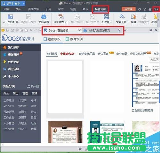Open 热门推荐 in sidebar
The width and height of the screenshot is (160, 153).
[x=21, y=47]
